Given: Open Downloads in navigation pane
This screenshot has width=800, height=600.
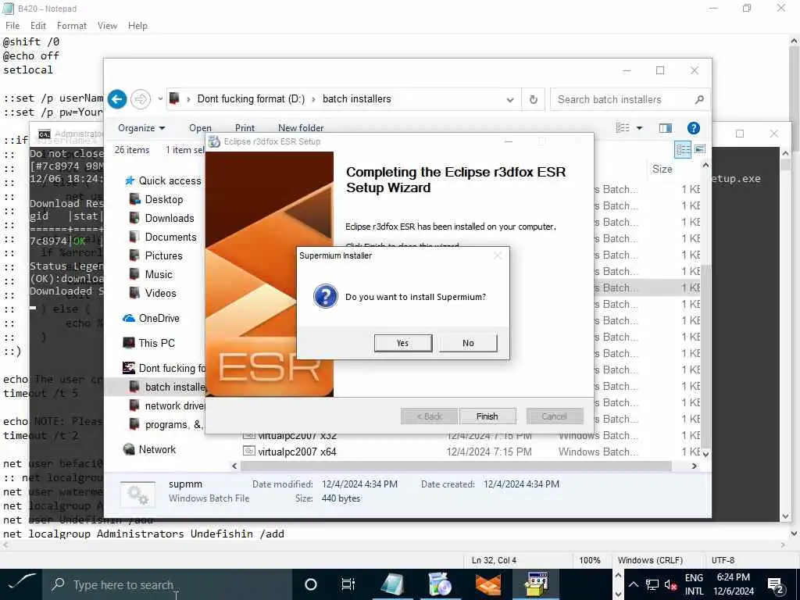Looking at the screenshot, I should 162,219.
